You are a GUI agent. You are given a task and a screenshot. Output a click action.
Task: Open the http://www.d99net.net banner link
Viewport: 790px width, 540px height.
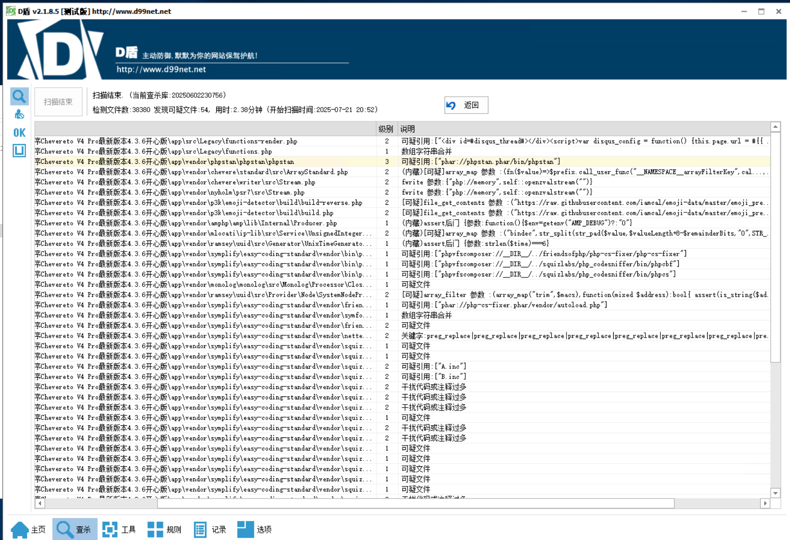(161, 69)
